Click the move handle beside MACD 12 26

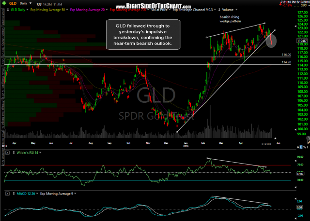click(14, 193)
